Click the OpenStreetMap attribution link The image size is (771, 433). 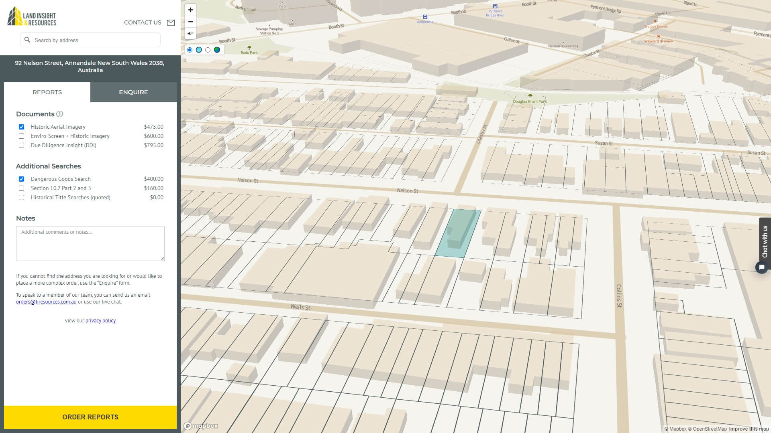(707, 429)
